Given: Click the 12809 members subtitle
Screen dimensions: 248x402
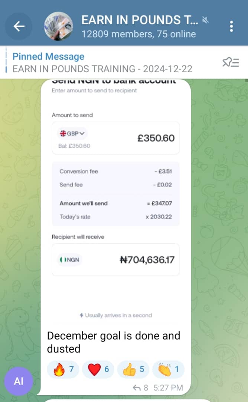Looking at the screenshot, I should tap(138, 34).
